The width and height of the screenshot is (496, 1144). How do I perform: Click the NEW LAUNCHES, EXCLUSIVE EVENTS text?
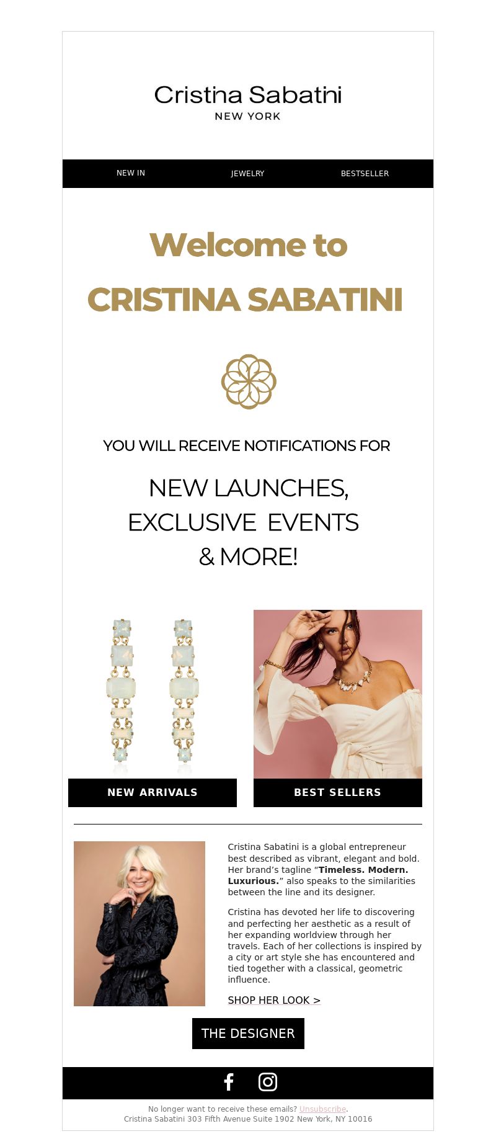point(243,505)
